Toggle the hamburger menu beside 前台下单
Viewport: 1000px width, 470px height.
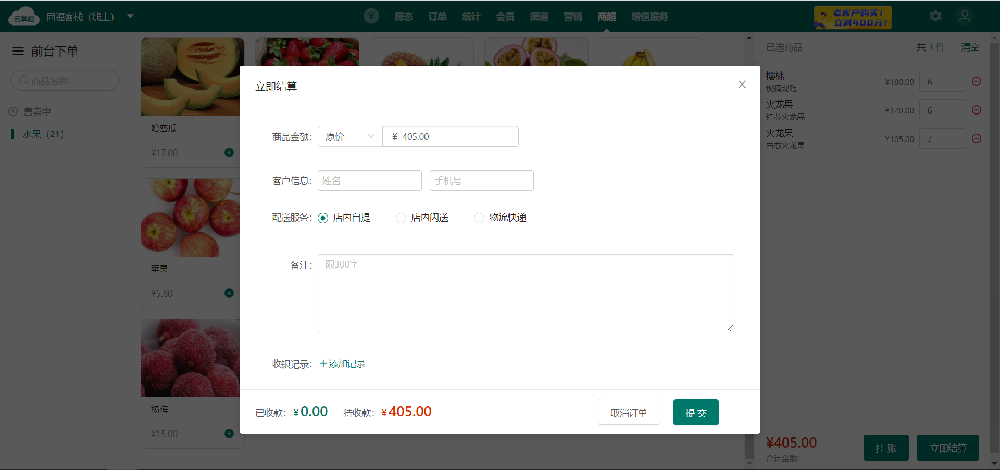(x=18, y=51)
